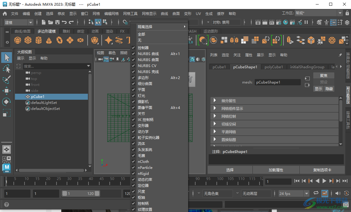Image resolution: width=351 pixels, height=212 pixels.
Task: Open the 文件 menu
Action: coord(15,14)
